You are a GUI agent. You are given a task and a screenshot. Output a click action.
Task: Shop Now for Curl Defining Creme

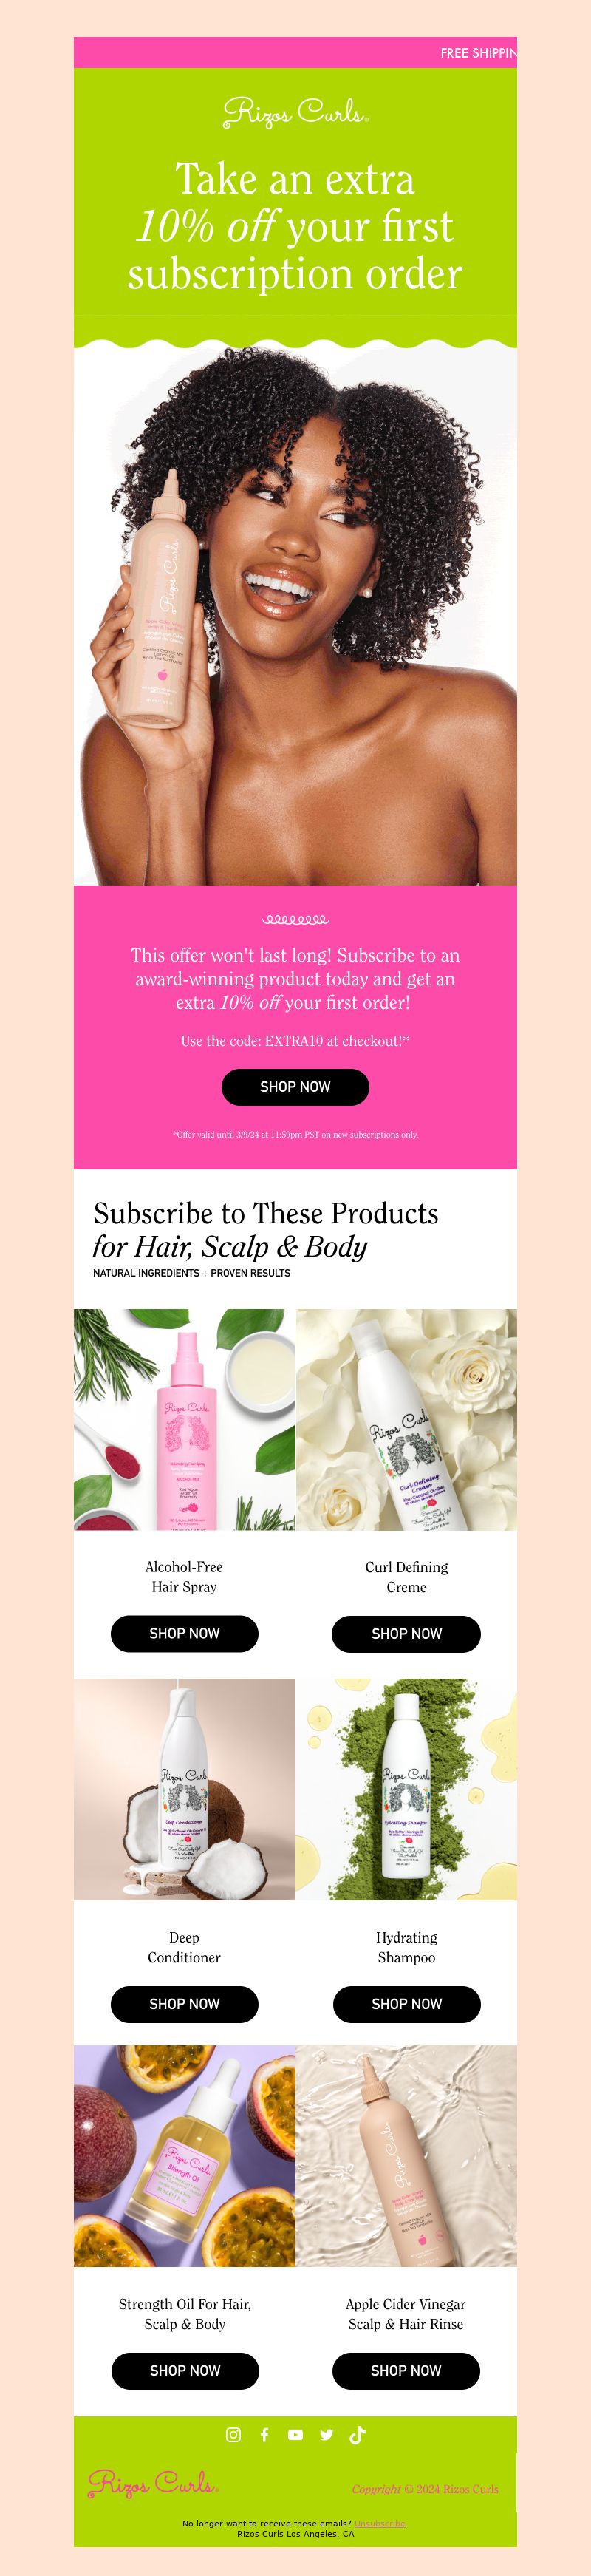pyautogui.click(x=406, y=1633)
